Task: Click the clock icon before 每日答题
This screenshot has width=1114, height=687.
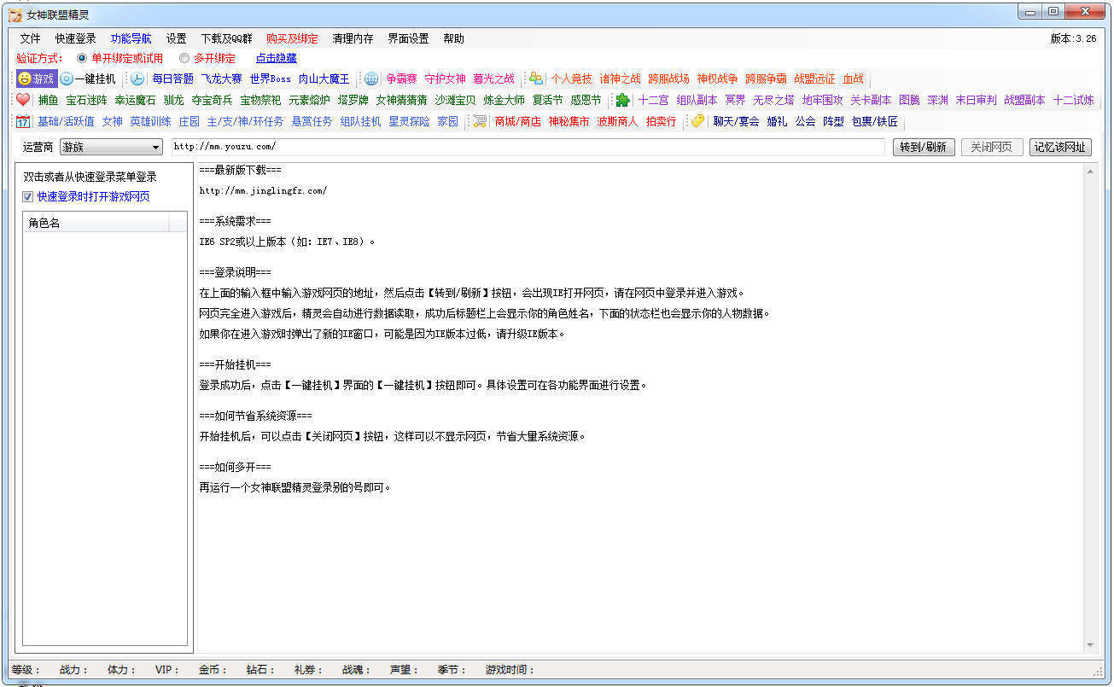Action: [x=137, y=79]
